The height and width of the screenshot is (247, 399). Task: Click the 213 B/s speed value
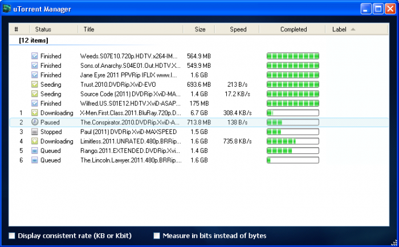(237, 84)
